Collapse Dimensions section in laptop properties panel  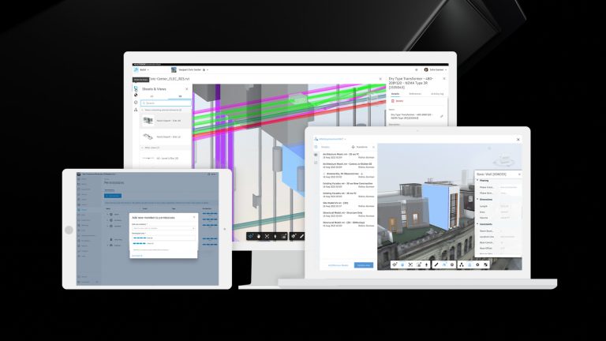477,199
